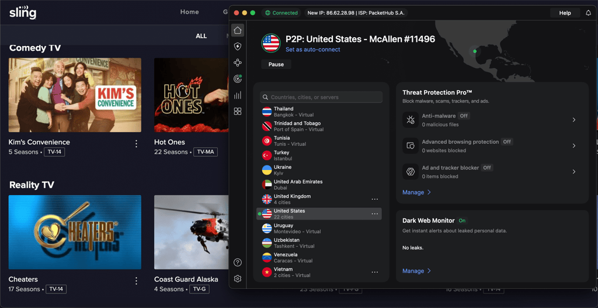Open NordVPN Home sidebar icon
The height and width of the screenshot is (308, 598).
[x=238, y=30]
